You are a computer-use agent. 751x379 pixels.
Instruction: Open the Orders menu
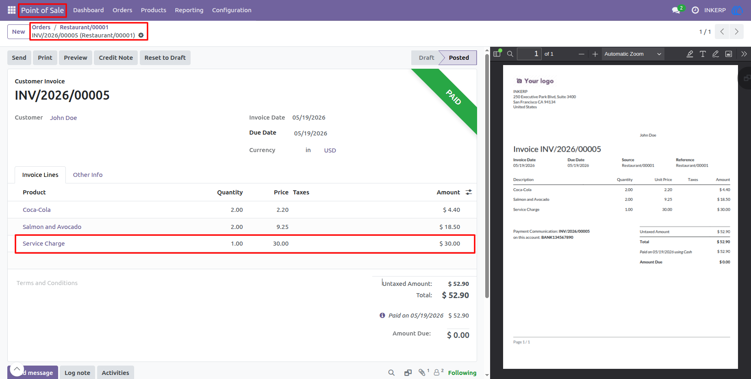click(122, 10)
